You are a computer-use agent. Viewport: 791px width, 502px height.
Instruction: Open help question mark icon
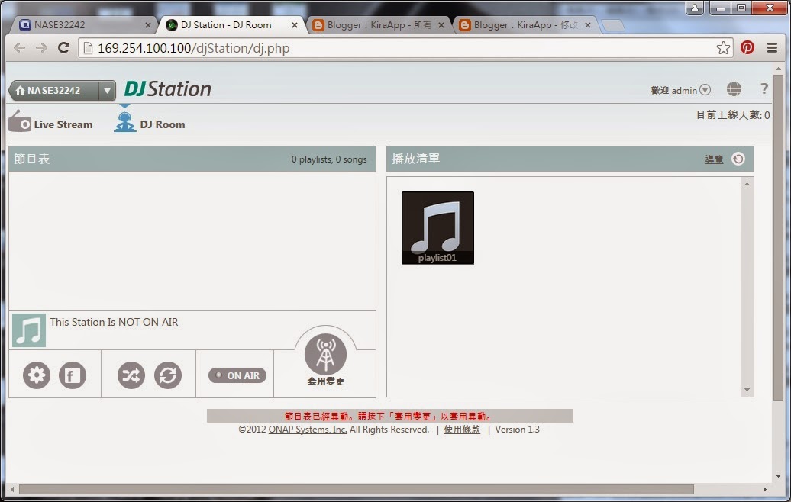(764, 88)
